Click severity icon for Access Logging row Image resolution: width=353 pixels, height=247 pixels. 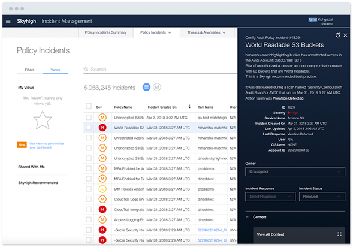(102, 219)
